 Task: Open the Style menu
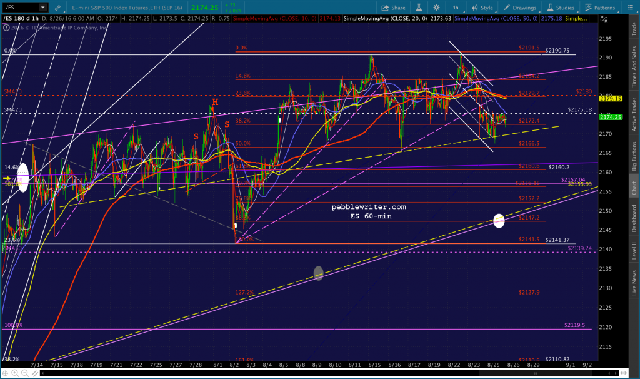pyautogui.click(x=482, y=8)
